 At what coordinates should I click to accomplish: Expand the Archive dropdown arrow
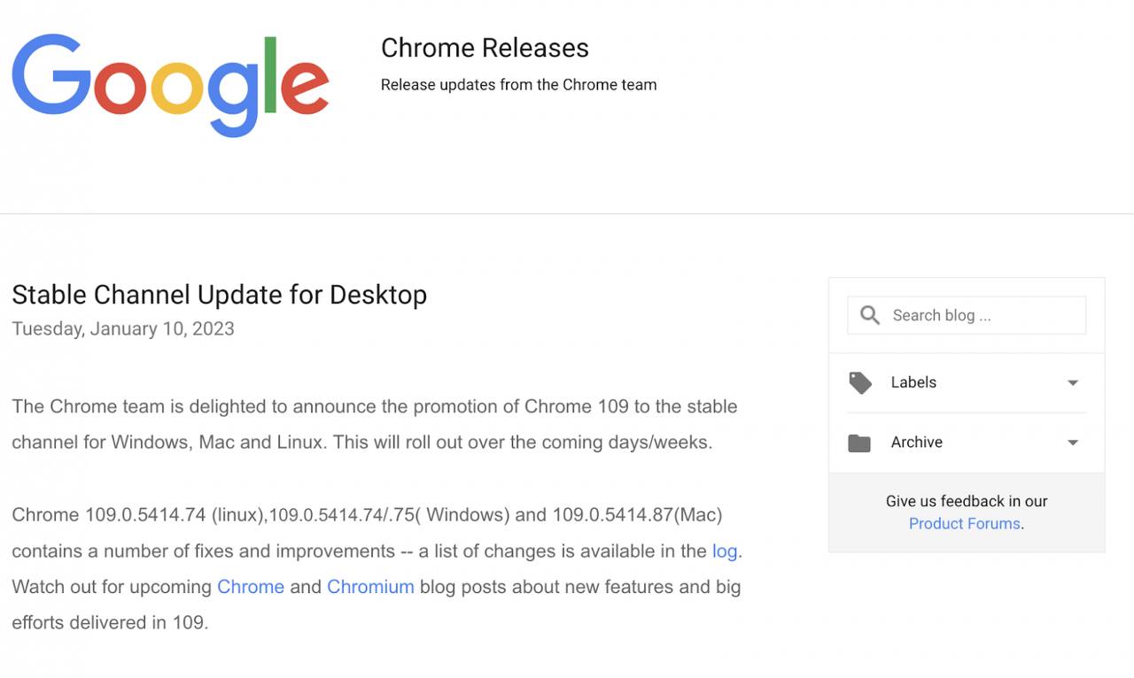pyautogui.click(x=1073, y=443)
